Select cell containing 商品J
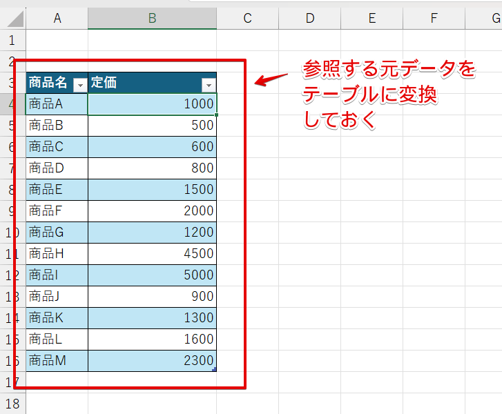Image resolution: width=502 pixels, height=414 pixels. pos(57,297)
